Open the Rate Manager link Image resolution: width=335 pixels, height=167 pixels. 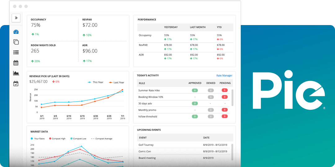click(x=224, y=75)
